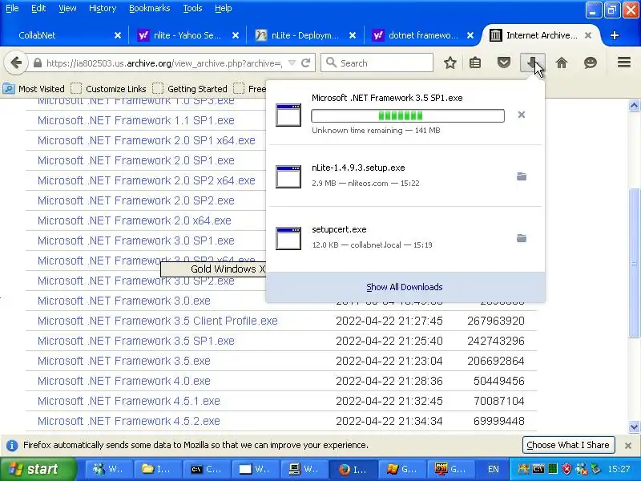Download Microsoft .NET Framework 3.0 SP1.exe
The image size is (641, 481).
[x=136, y=240]
